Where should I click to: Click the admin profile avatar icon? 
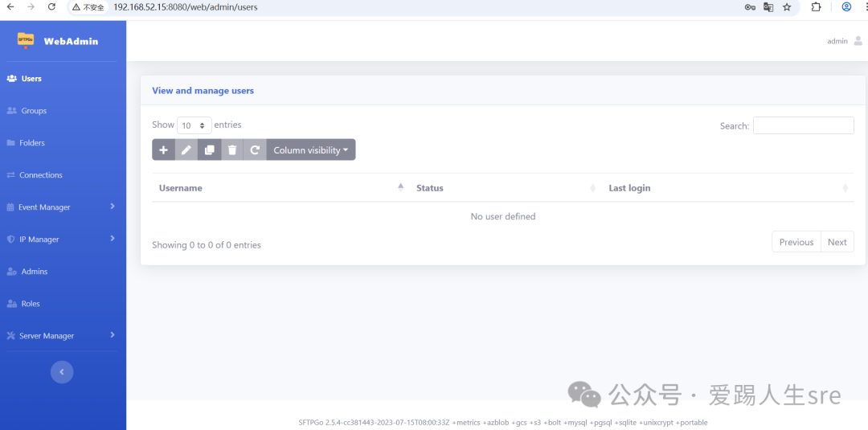click(x=858, y=41)
